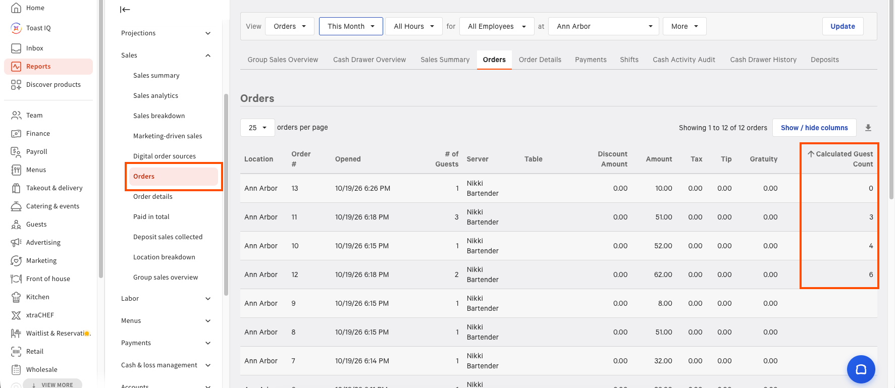
Task: Open Digital order sources link
Action: (x=165, y=156)
